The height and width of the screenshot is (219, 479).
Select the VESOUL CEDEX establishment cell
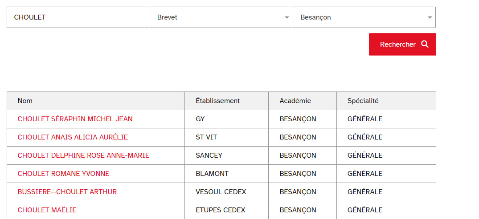coord(227,192)
